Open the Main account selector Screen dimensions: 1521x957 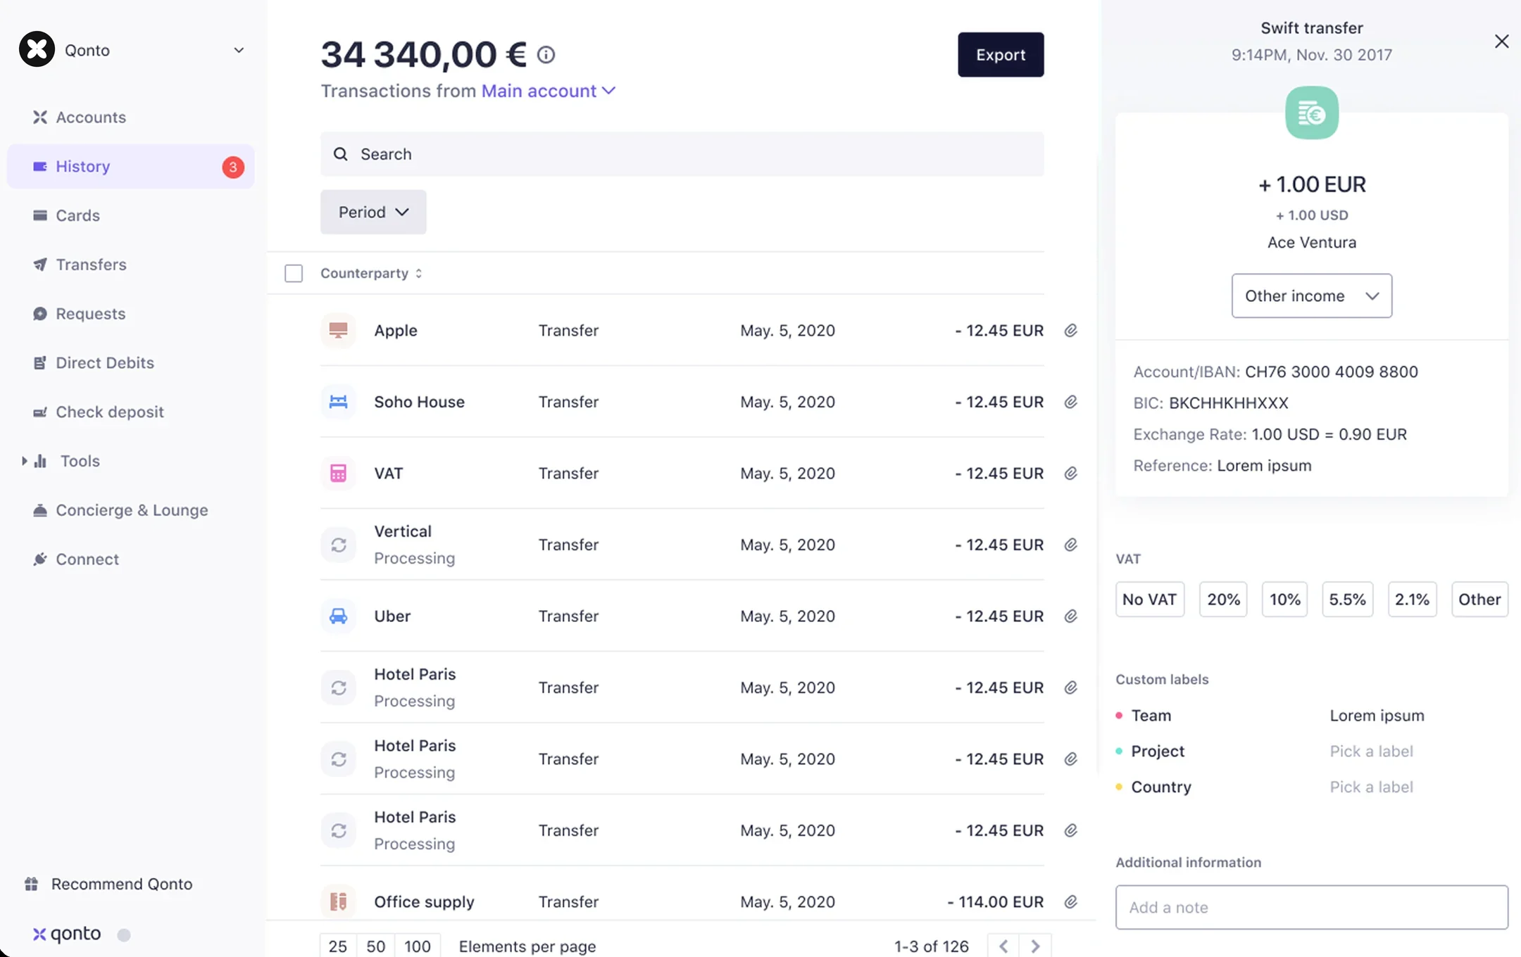click(x=549, y=91)
